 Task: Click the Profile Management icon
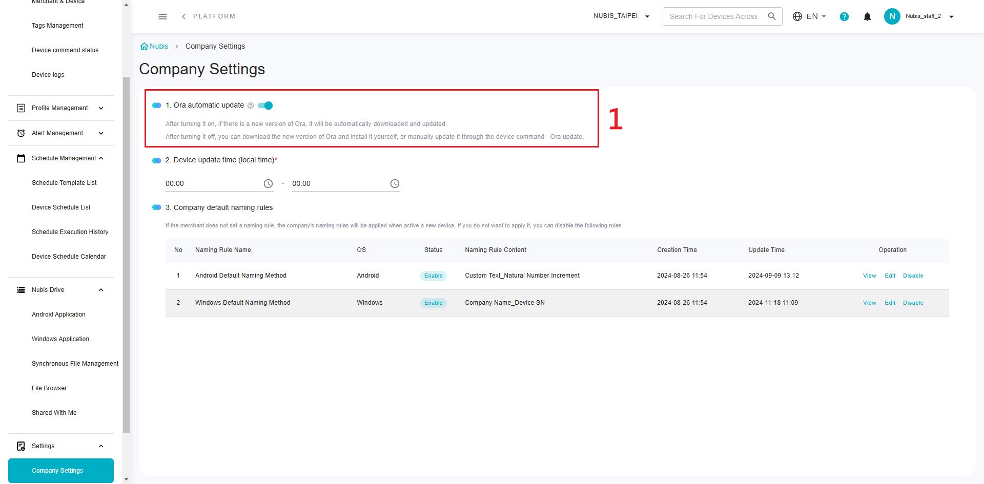point(21,108)
